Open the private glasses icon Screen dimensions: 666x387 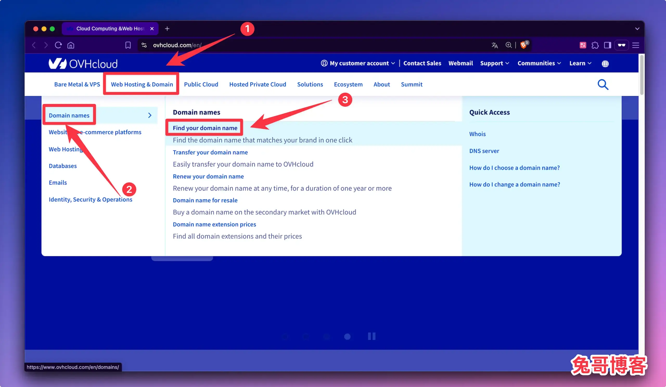click(621, 45)
